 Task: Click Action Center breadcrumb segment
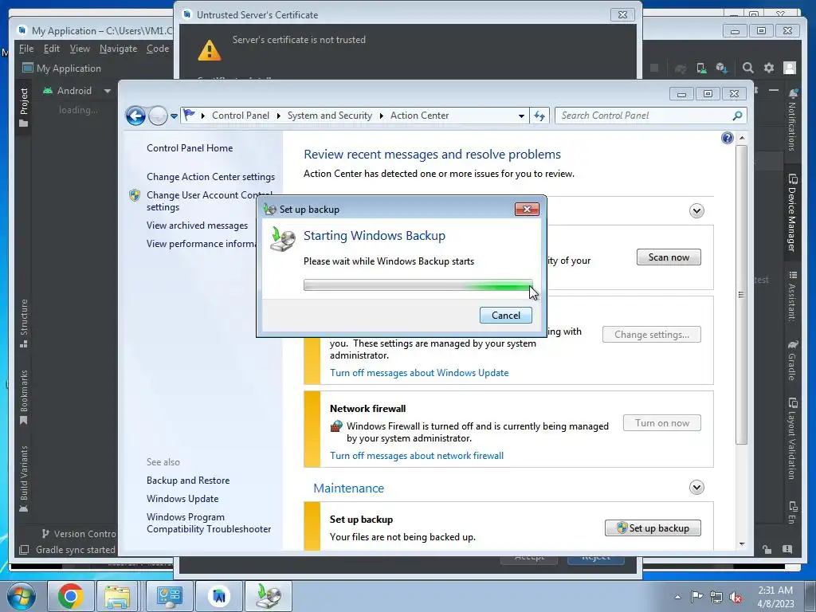tap(419, 116)
